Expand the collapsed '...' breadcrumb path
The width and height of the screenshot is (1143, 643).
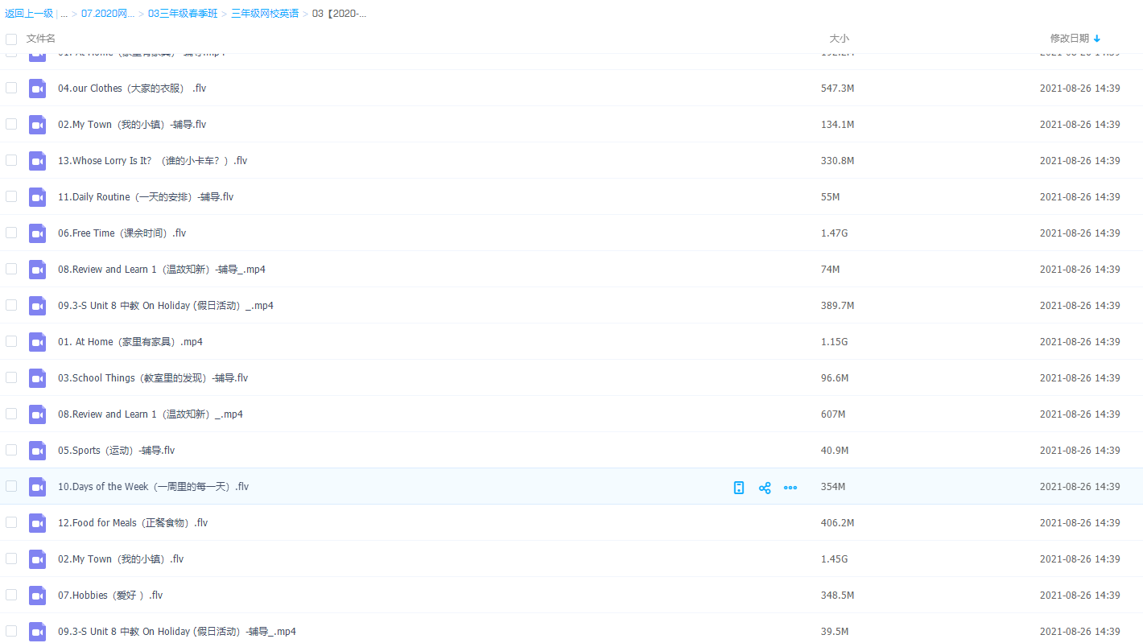click(x=64, y=14)
